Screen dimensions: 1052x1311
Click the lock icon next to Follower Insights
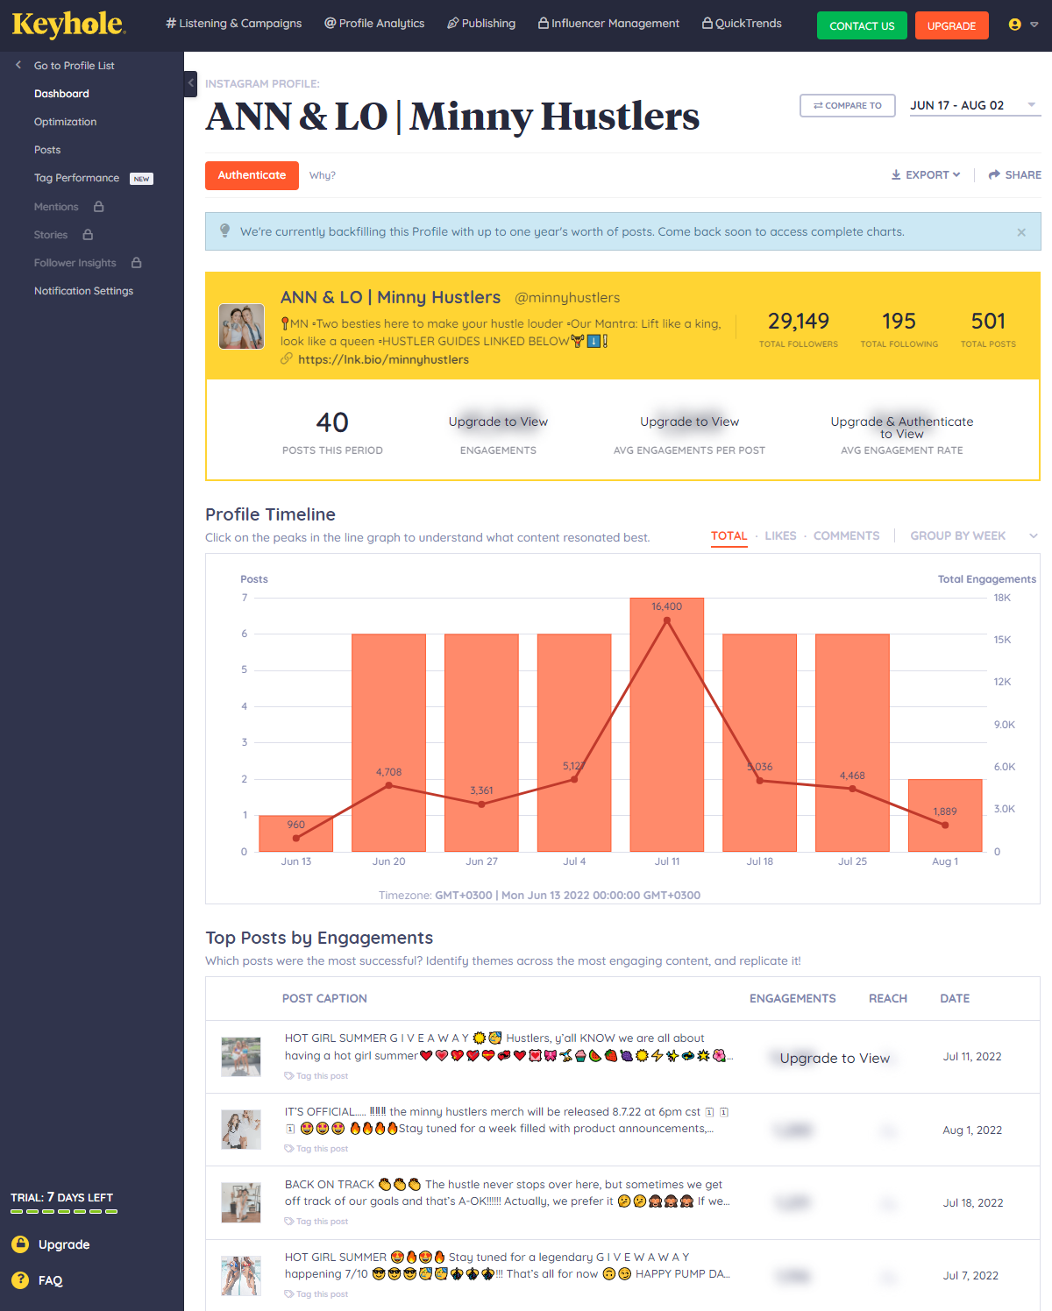click(x=137, y=263)
